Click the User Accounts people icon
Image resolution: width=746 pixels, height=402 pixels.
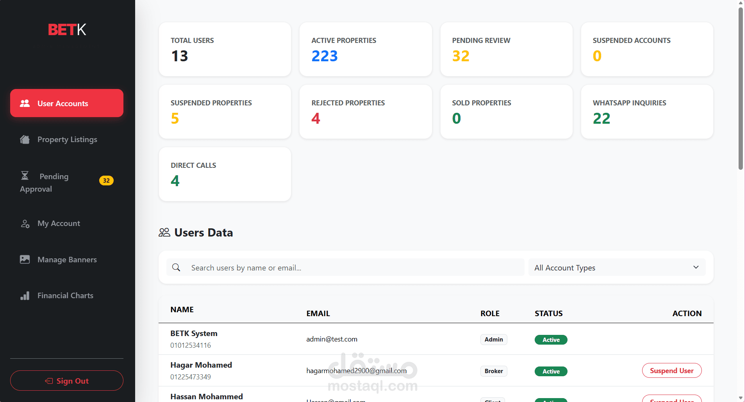(25, 103)
